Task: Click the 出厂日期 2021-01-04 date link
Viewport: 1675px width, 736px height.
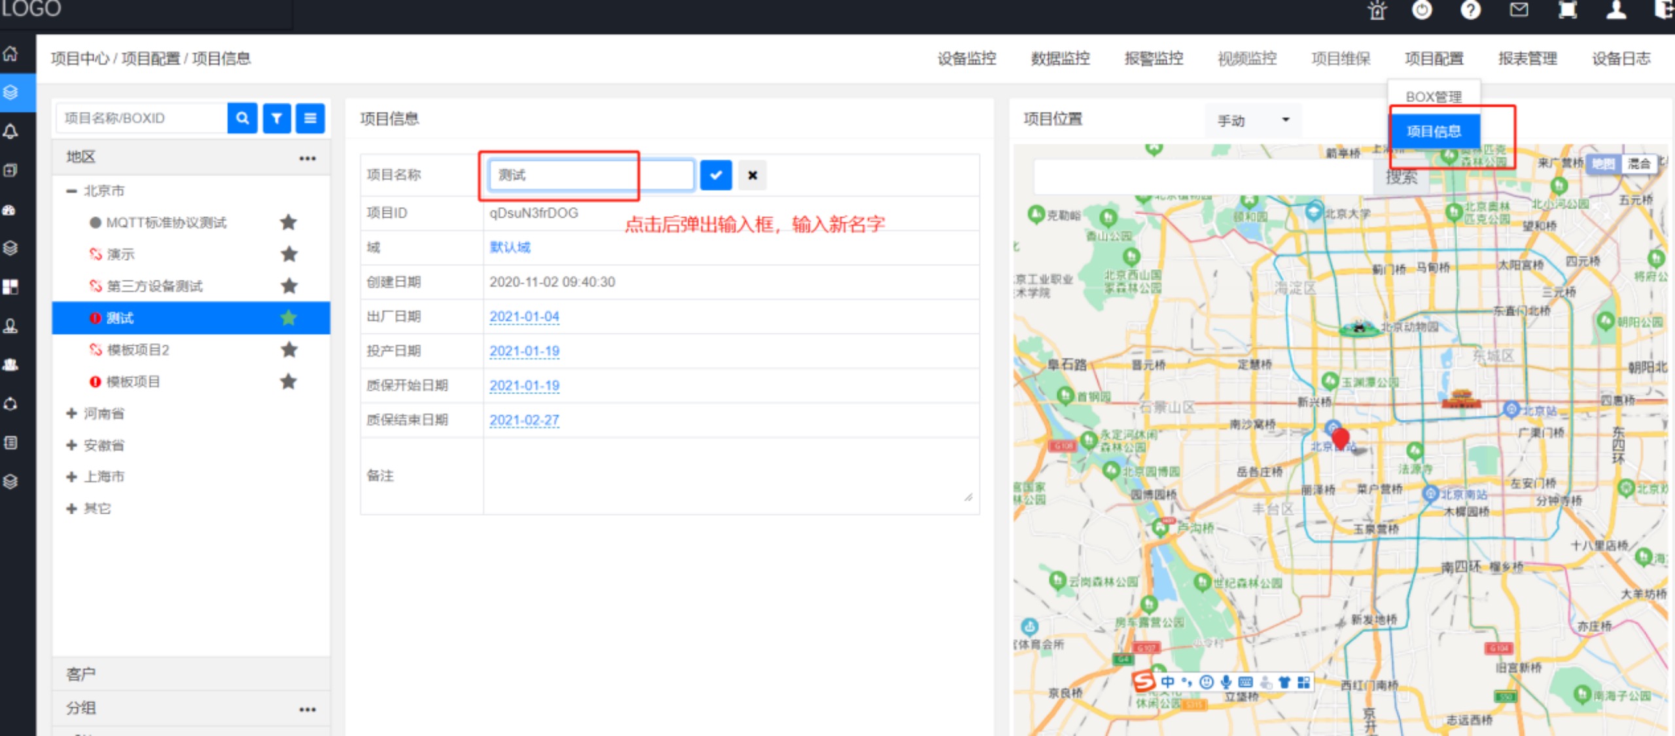Action: click(524, 316)
